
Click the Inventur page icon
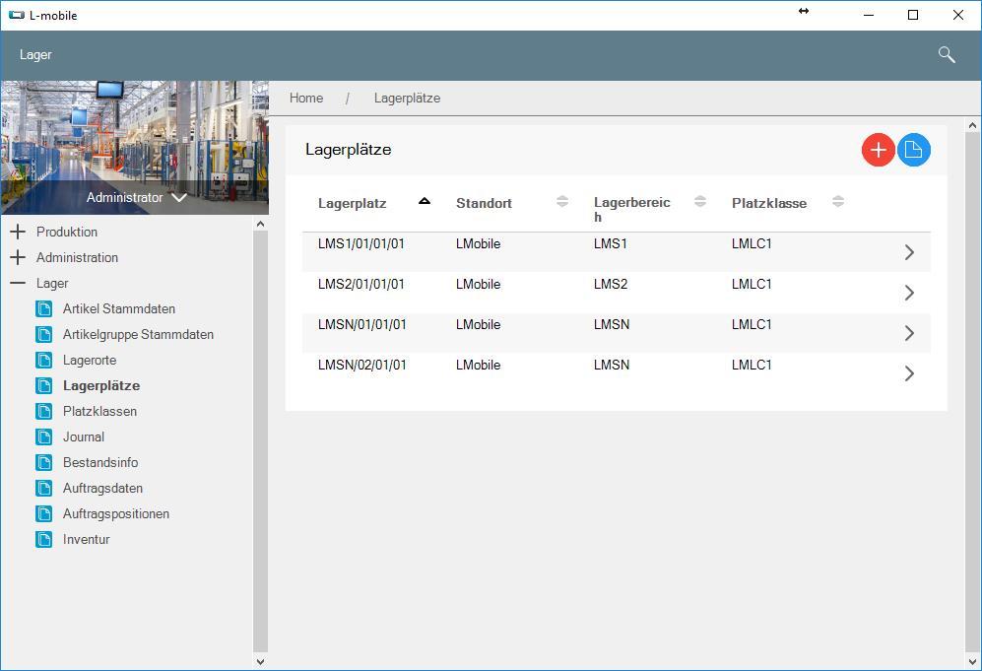pyautogui.click(x=44, y=540)
